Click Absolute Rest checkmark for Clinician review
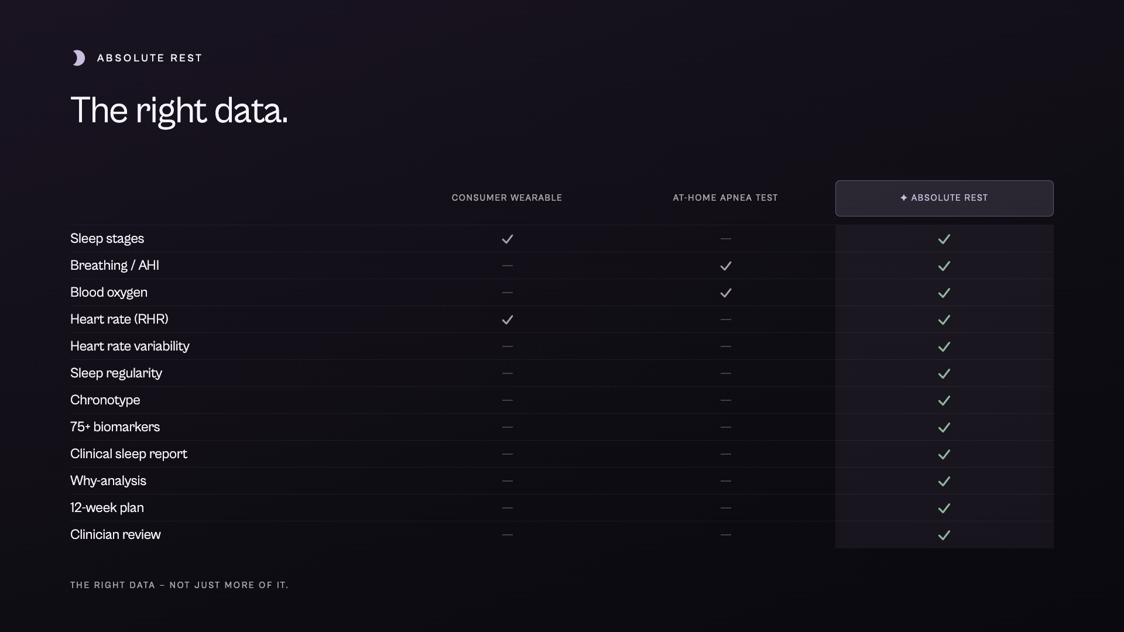Screen dimensions: 1124x632 coord(944,535)
